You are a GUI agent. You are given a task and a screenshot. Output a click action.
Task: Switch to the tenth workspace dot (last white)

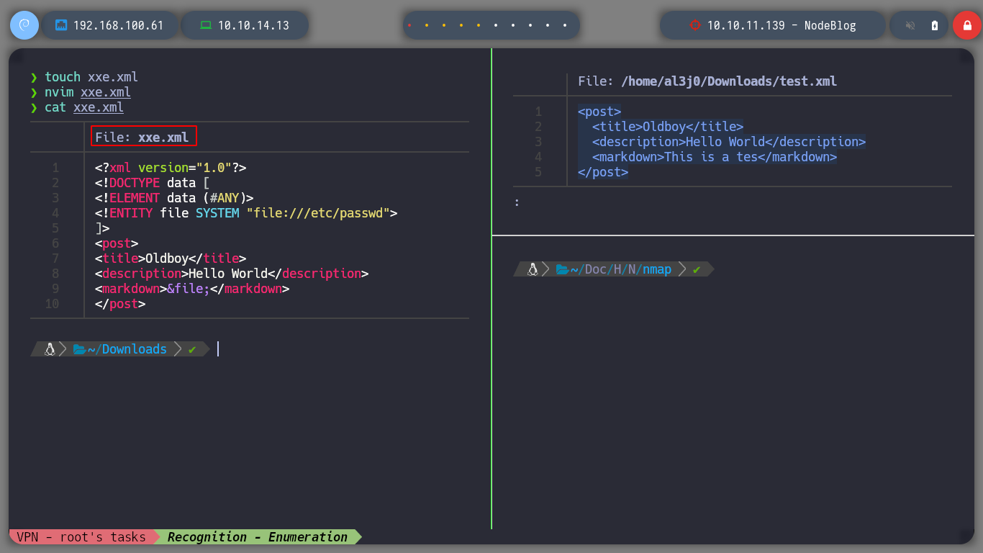point(565,25)
